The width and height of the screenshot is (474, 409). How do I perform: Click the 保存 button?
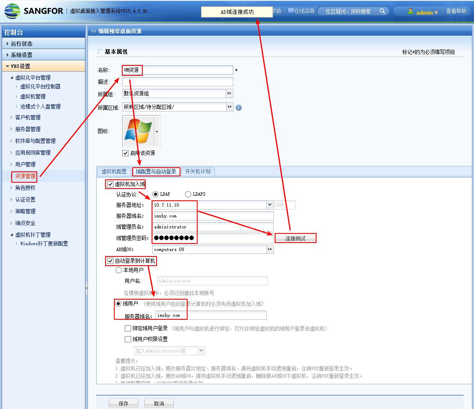point(123,403)
